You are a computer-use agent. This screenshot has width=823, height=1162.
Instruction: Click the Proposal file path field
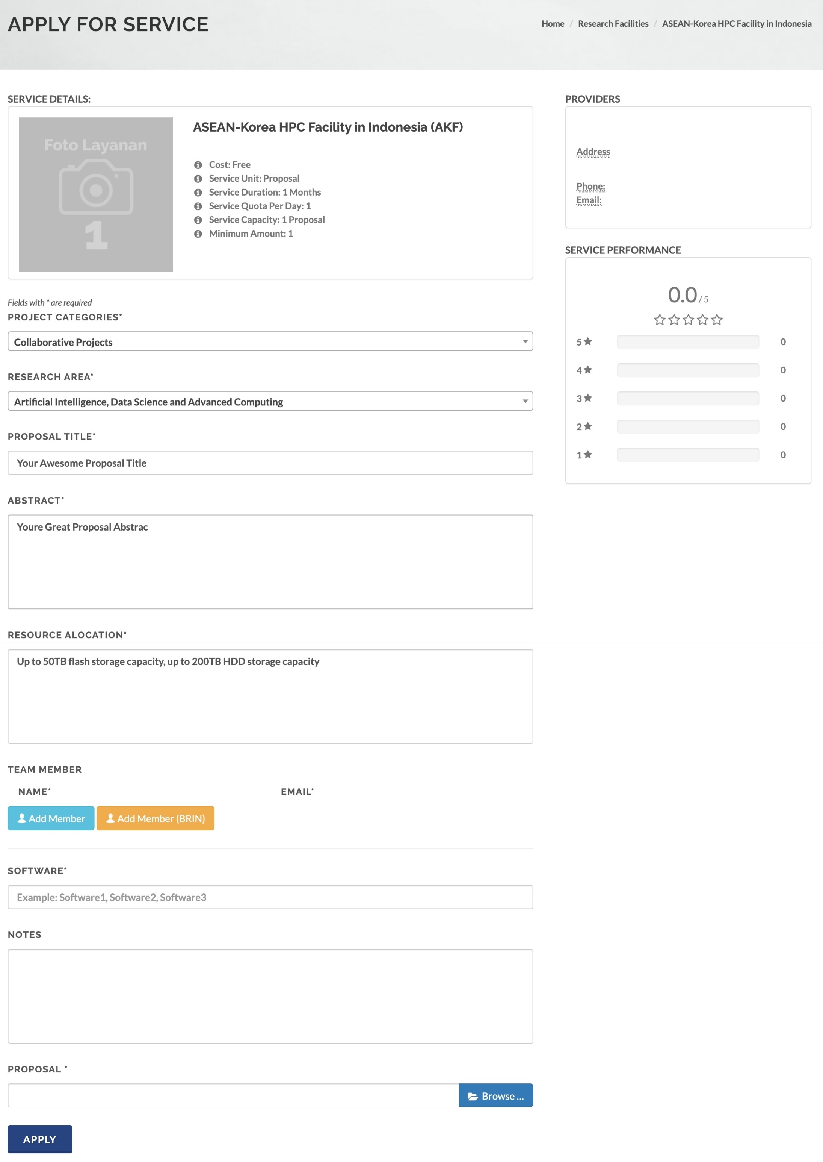233,1095
